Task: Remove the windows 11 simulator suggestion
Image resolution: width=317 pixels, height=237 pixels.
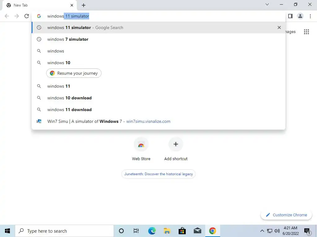Action: point(279,27)
